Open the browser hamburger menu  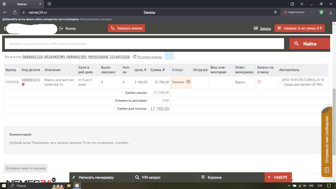(x=302, y=4)
